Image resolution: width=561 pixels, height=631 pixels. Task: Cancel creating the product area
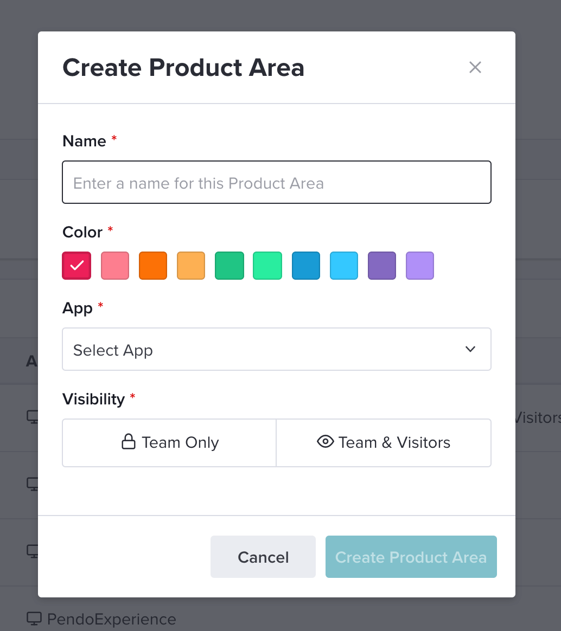263,557
